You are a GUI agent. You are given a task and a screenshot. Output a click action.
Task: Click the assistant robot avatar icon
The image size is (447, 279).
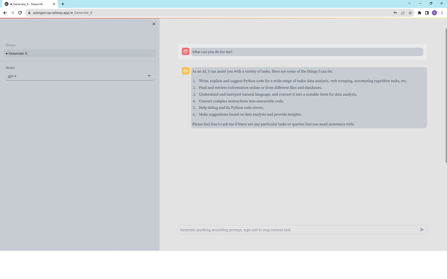[185, 71]
